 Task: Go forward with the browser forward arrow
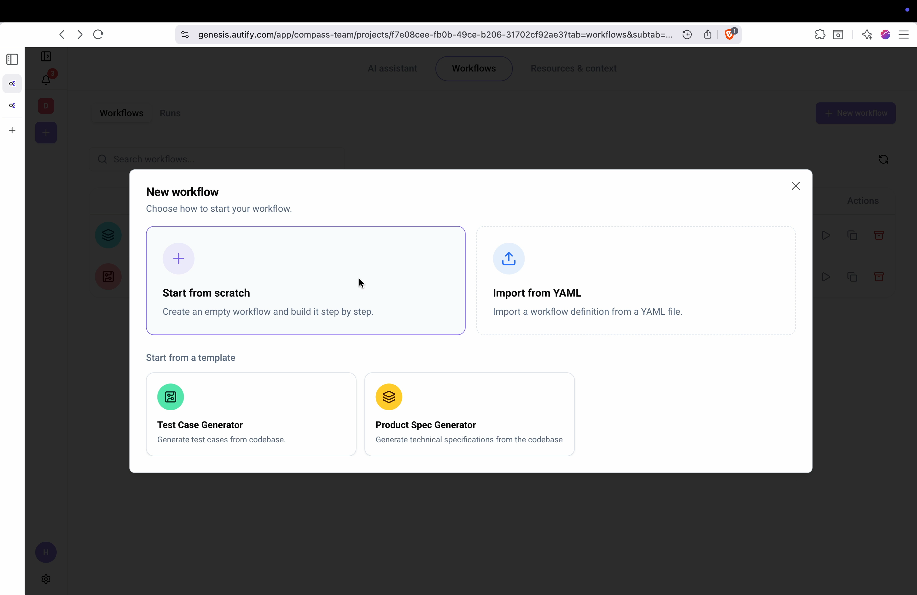pos(80,35)
